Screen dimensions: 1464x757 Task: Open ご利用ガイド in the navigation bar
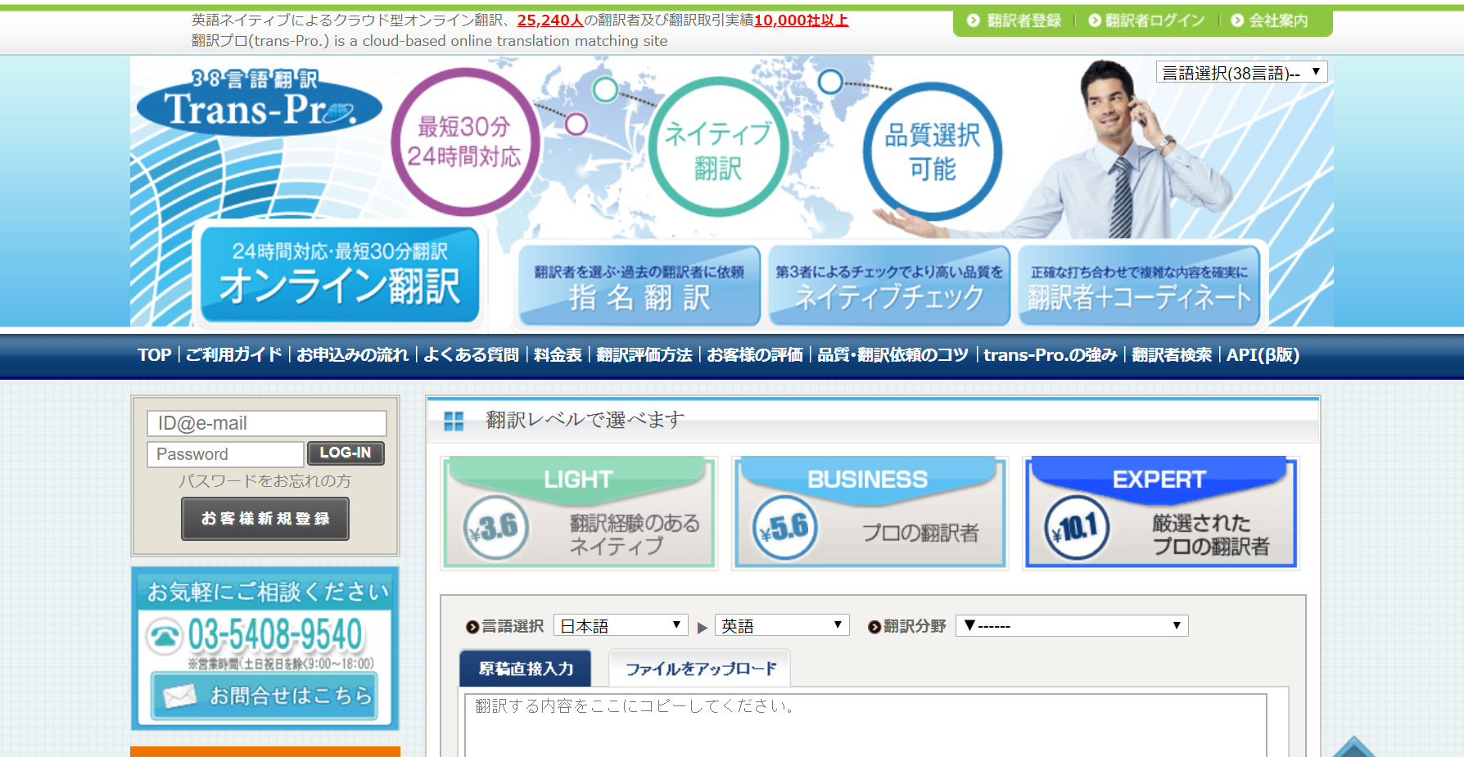234,354
